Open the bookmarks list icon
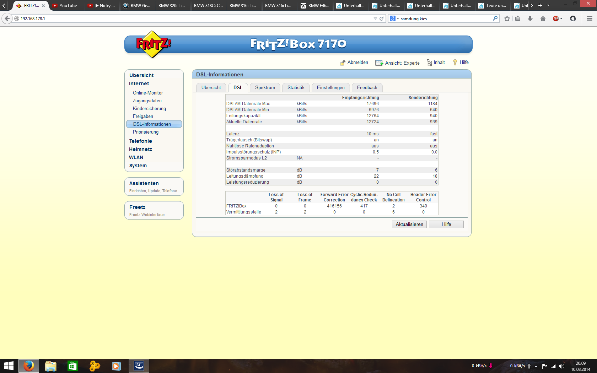597x373 pixels. [518, 18]
